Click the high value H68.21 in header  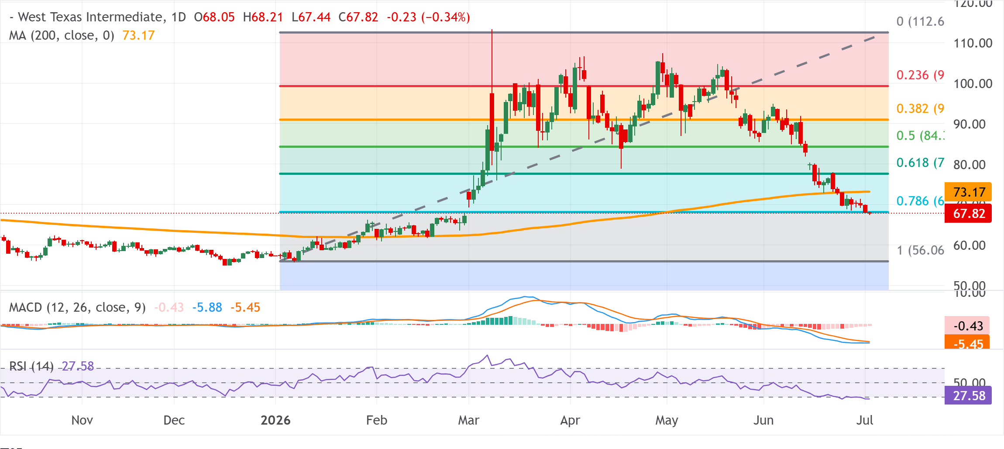263,17
